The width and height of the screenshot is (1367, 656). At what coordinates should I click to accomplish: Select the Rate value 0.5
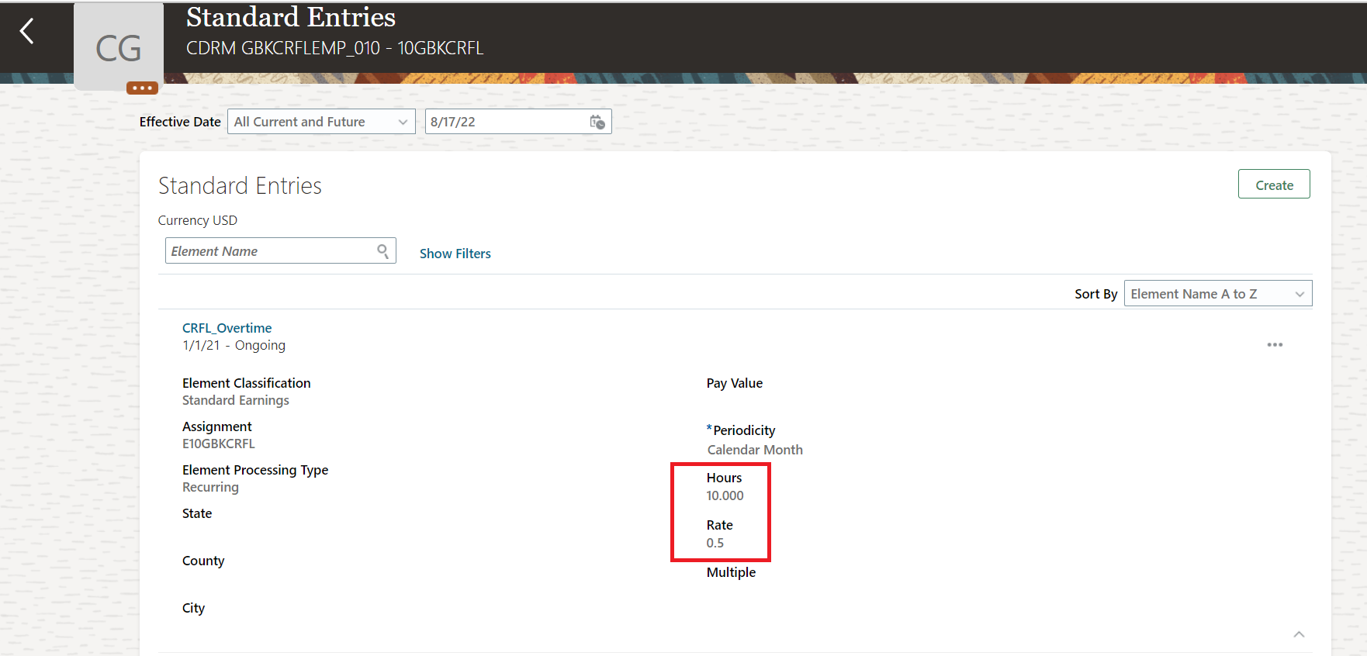click(x=715, y=543)
